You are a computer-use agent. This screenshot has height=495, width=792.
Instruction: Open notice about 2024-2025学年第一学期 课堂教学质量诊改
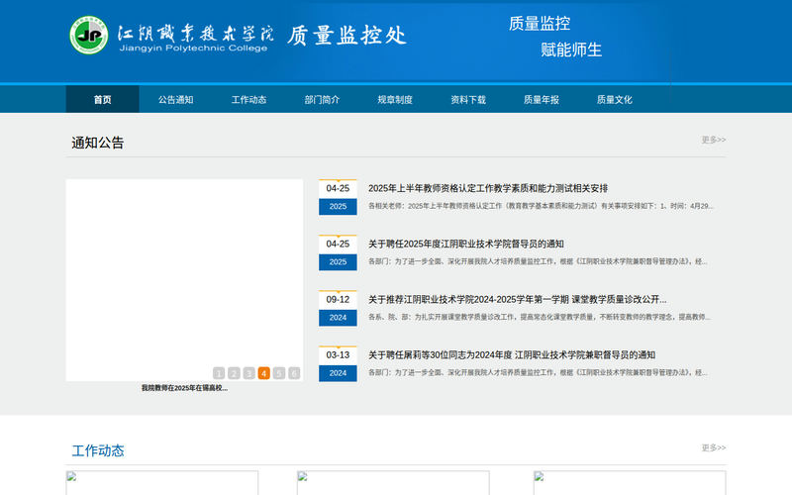point(517,300)
